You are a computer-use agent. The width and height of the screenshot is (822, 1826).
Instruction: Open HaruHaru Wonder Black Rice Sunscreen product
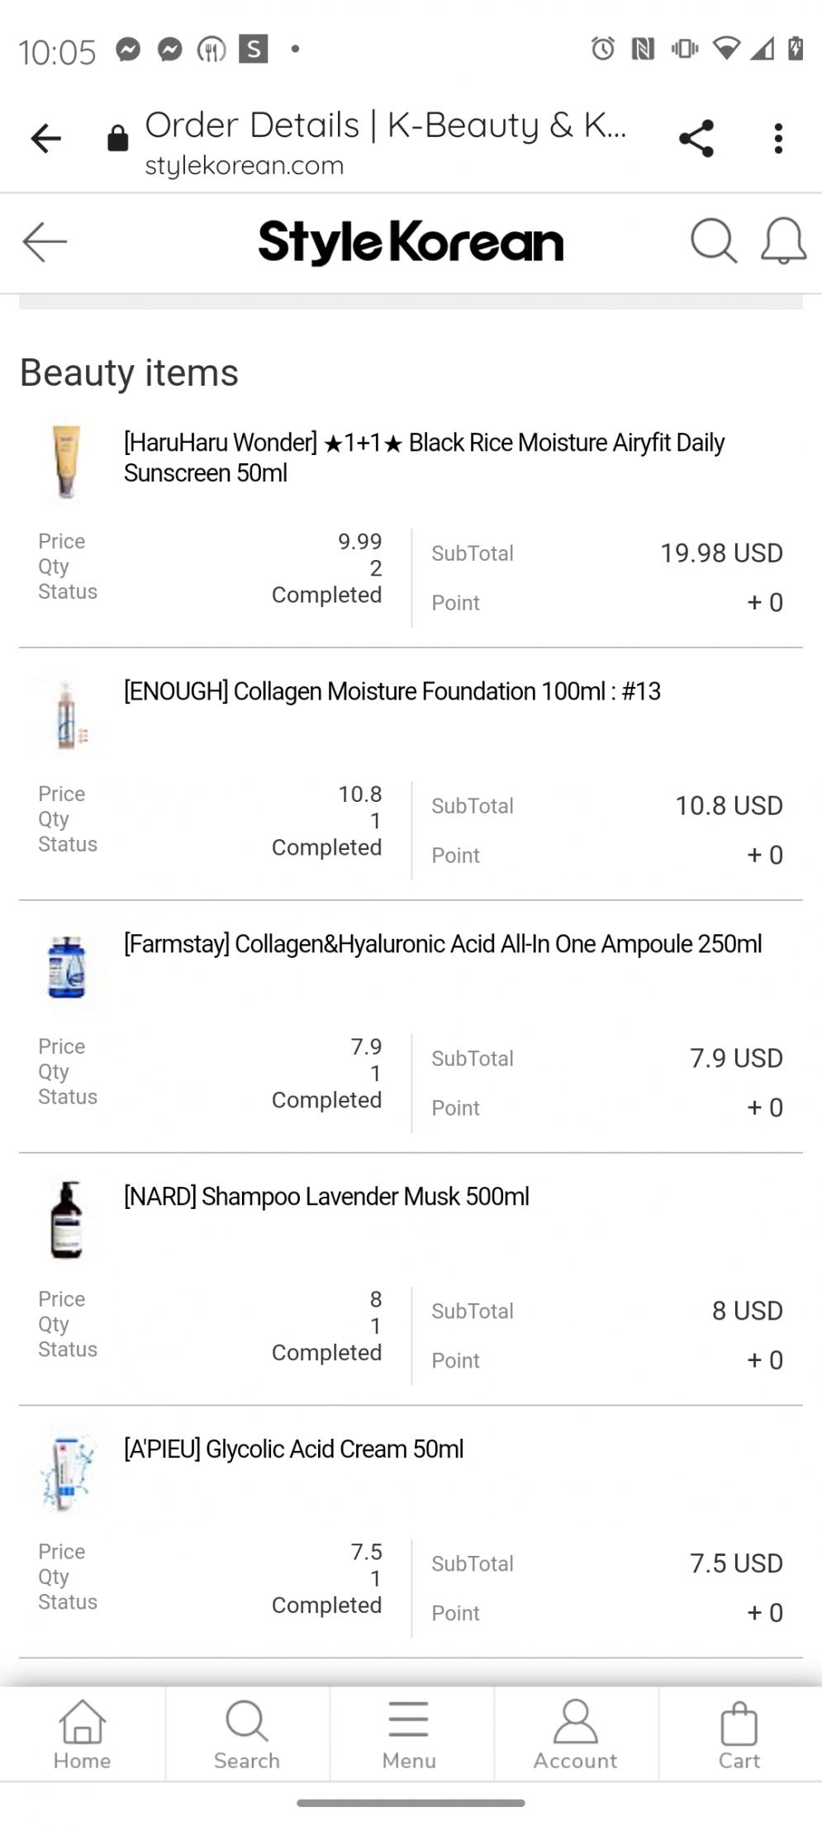(423, 458)
